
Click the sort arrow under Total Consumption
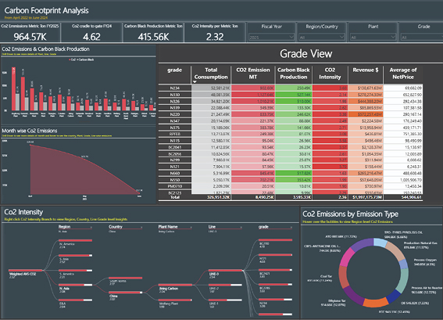(195, 82)
